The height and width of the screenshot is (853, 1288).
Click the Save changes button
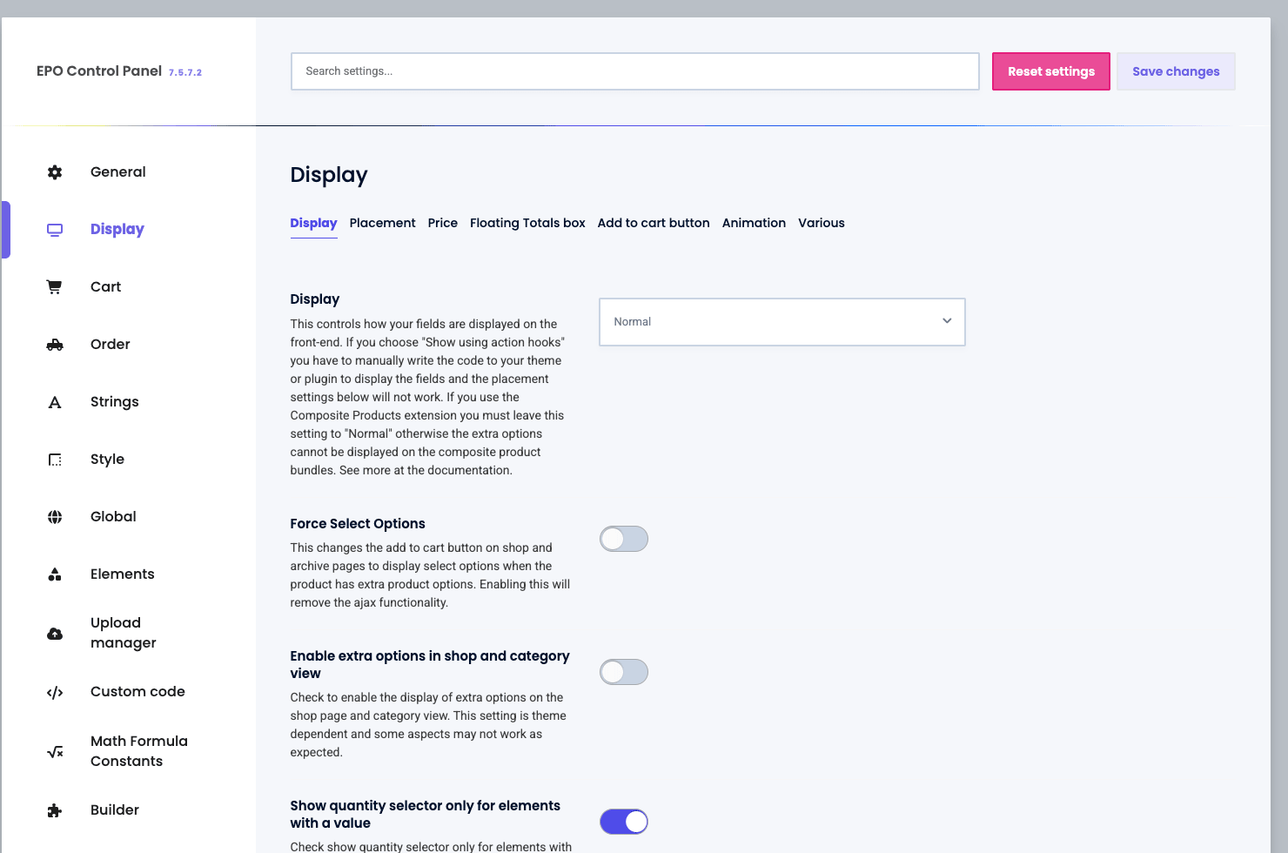[1176, 71]
